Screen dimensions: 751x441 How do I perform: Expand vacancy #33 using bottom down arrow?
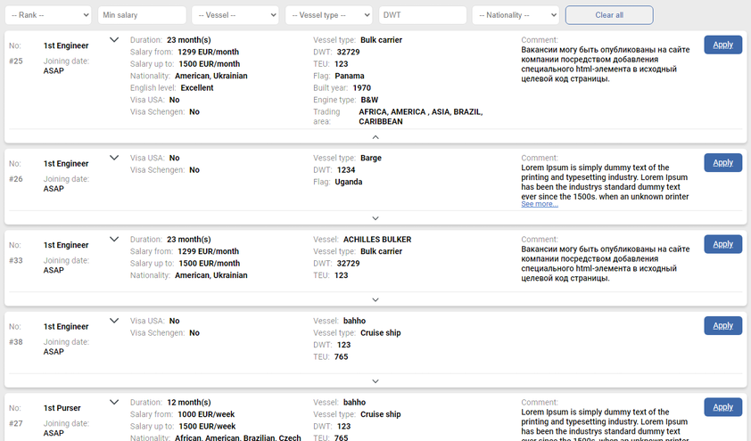[x=375, y=300]
